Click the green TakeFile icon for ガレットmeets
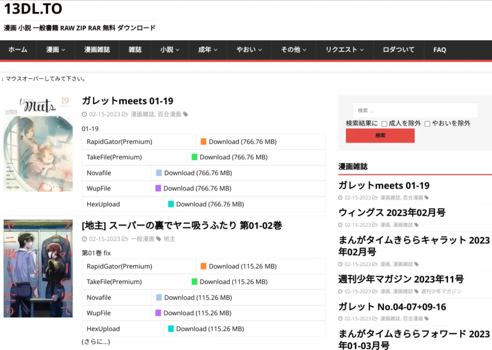This screenshot has height=350, width=492. tap(194, 157)
